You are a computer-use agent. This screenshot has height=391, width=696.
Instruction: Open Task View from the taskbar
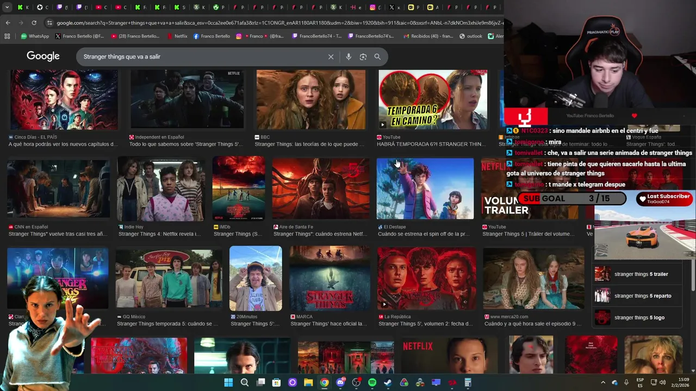[x=260, y=382]
